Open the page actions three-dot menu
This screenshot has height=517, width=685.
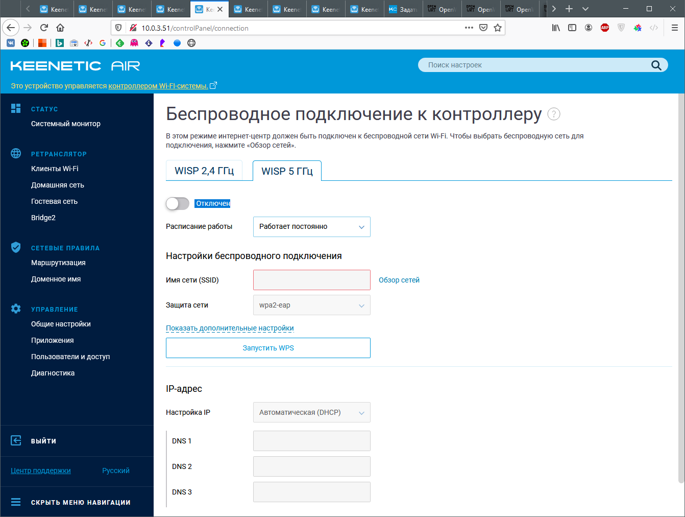pos(469,28)
